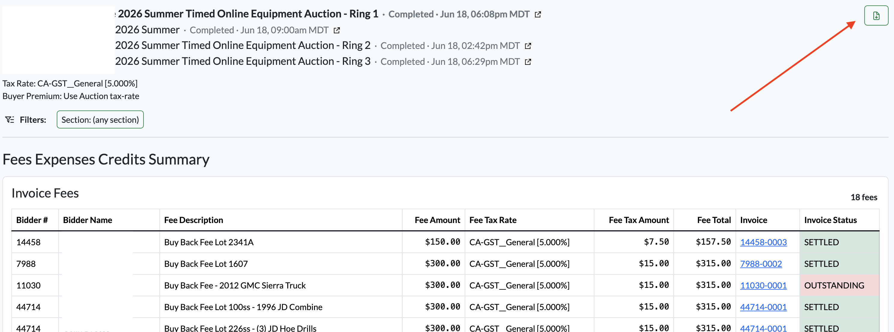Open external link icon for Ring 2 auction

pos(528,46)
